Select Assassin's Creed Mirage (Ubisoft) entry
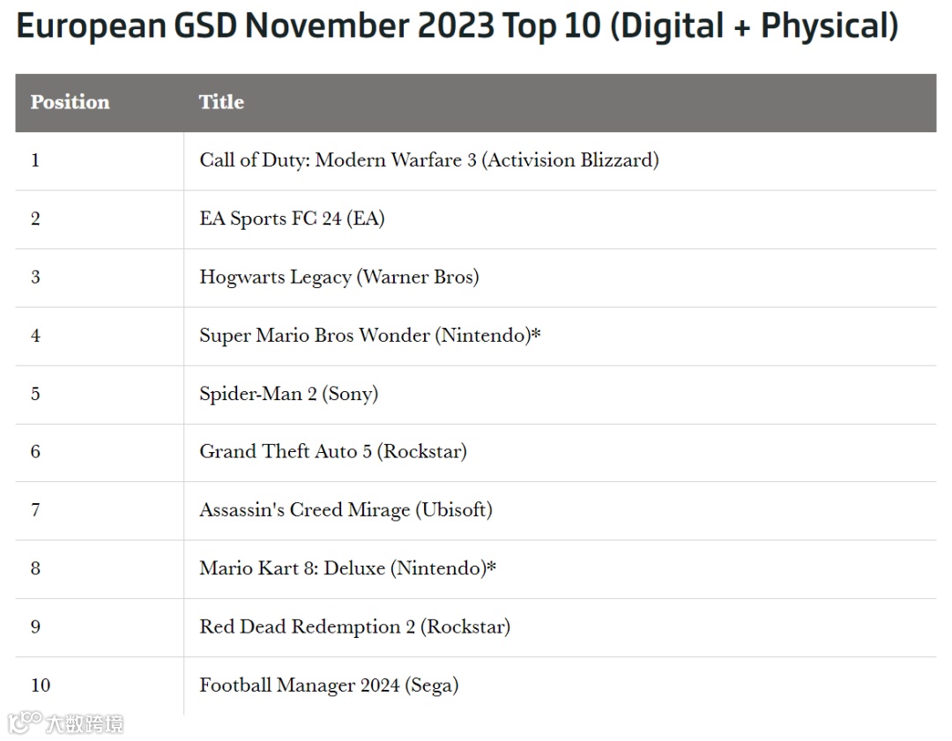 pyautogui.click(x=346, y=510)
